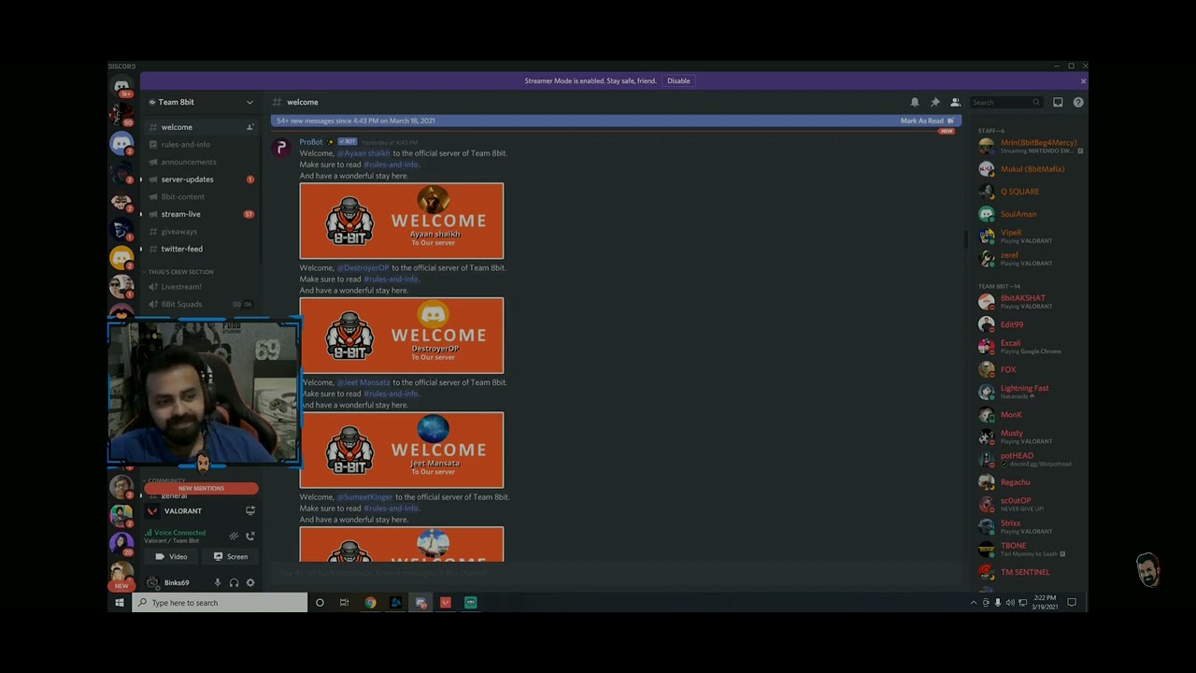Open Q SQUARE member profile
The height and width of the screenshot is (673, 1196).
[x=1030, y=192]
